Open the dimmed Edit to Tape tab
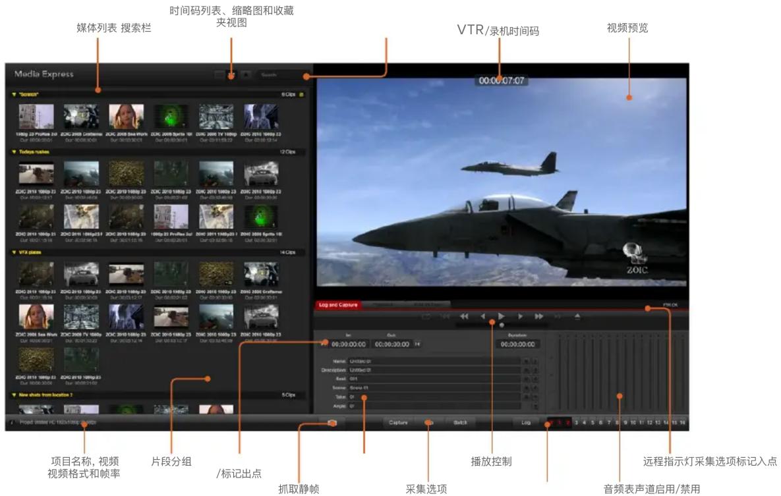Viewport: 781px width, 496px height. [x=428, y=305]
